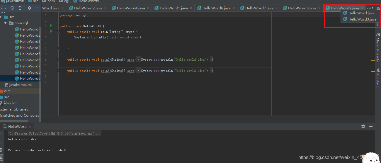The image size is (381, 163).
Task: Click the locate/scroll-from-source target icon
Action: pos(12,8)
